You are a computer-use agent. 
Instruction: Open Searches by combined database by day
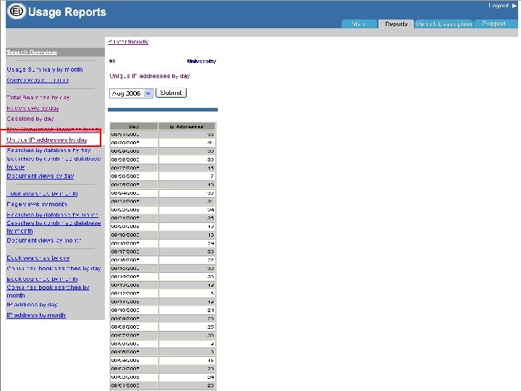coord(54,163)
